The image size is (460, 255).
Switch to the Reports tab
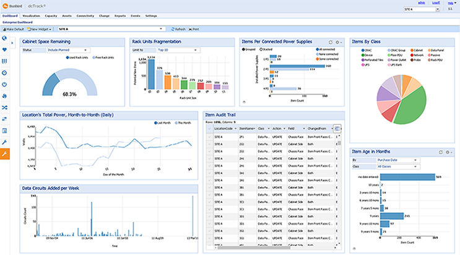120,16
